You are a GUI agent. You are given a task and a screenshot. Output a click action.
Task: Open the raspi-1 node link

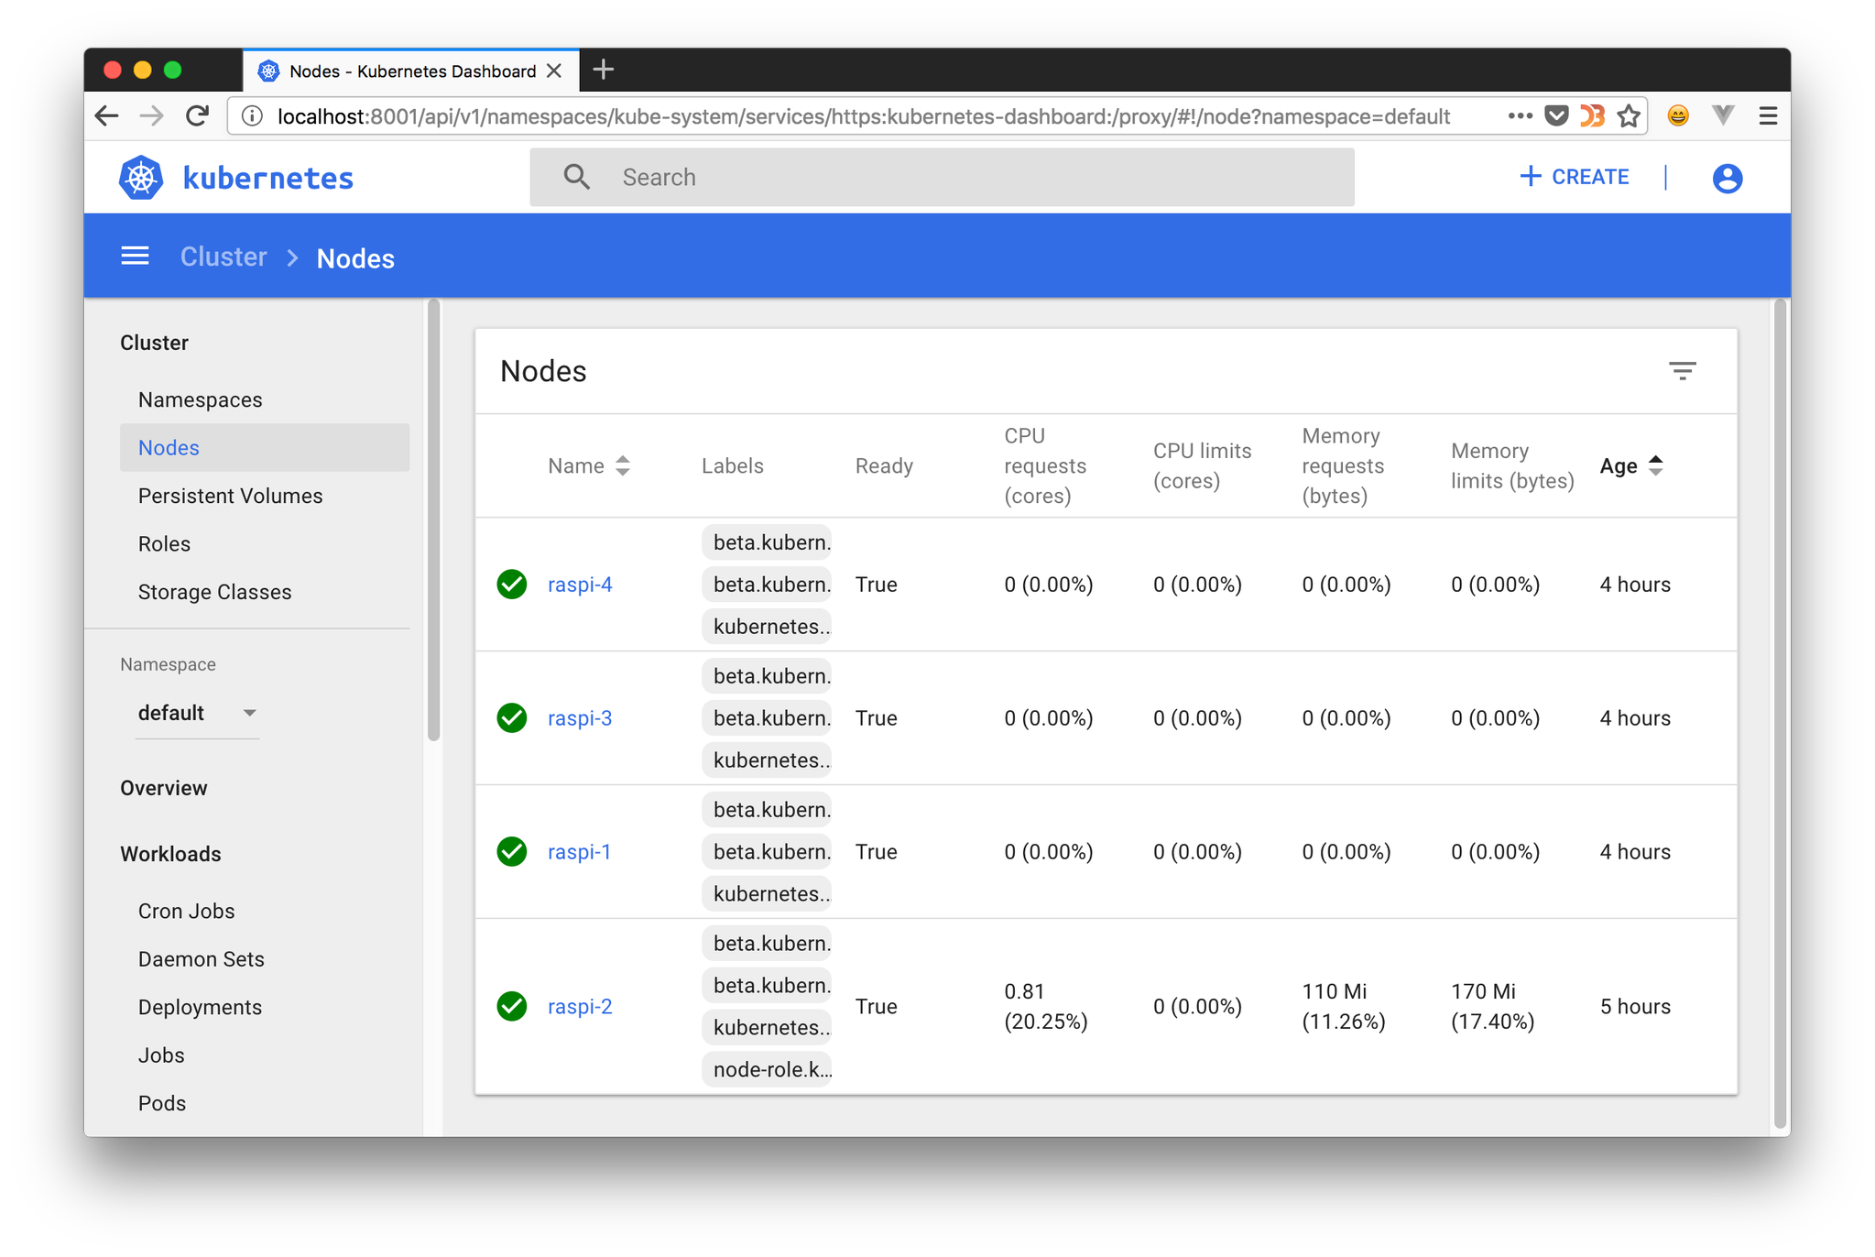tap(579, 852)
